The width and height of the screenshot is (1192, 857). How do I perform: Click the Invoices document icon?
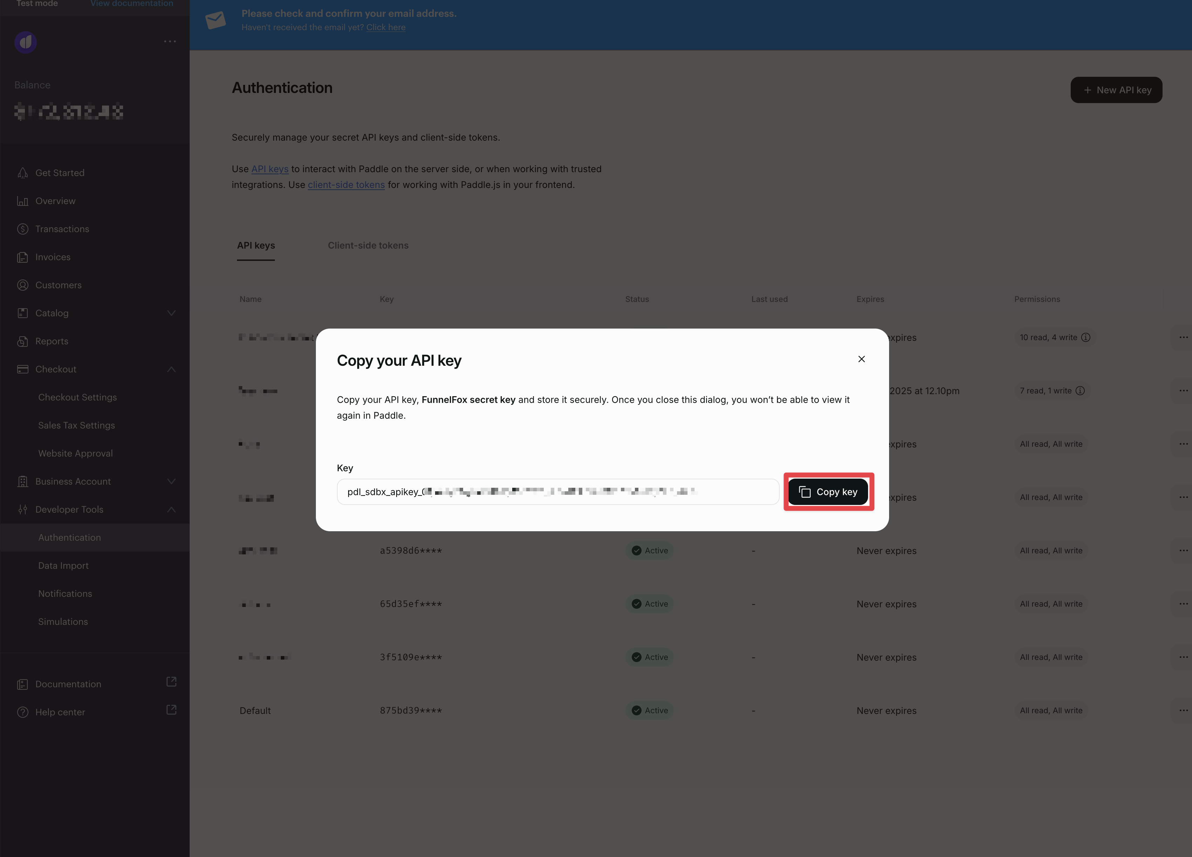22,257
